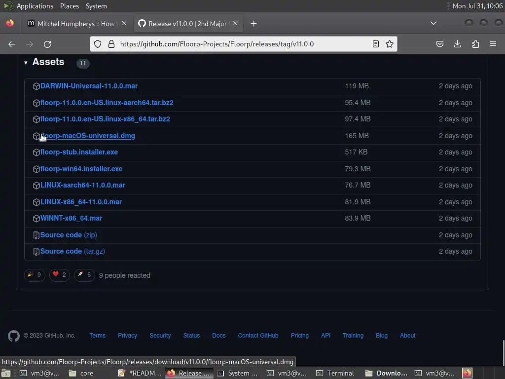Open the Training footer link
505x379 pixels.
[x=353, y=336]
